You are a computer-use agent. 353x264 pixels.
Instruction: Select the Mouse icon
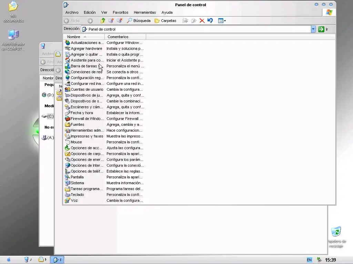pyautogui.click(x=68, y=142)
